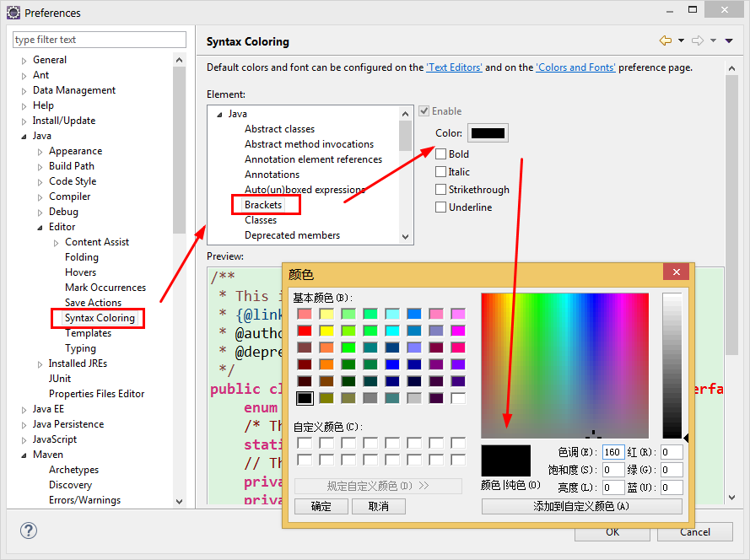Close the color picker dialog
Image resolution: width=750 pixels, height=560 pixels.
click(677, 272)
